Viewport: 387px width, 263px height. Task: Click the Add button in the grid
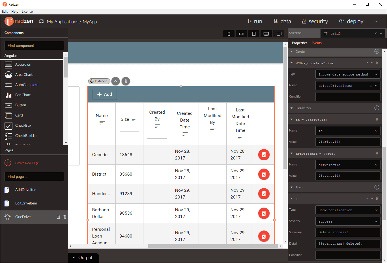pos(105,94)
